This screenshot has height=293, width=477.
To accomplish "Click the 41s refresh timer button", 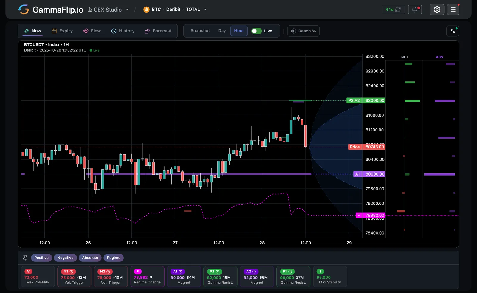I will click(393, 10).
